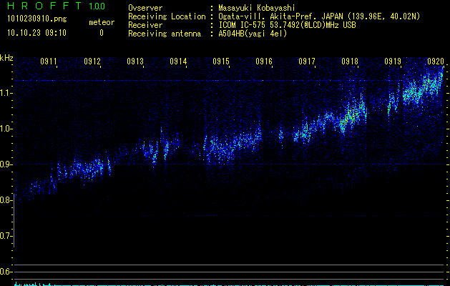
Task: Click the ICOM IC-575 receiver text
Action: pyautogui.click(x=287, y=25)
